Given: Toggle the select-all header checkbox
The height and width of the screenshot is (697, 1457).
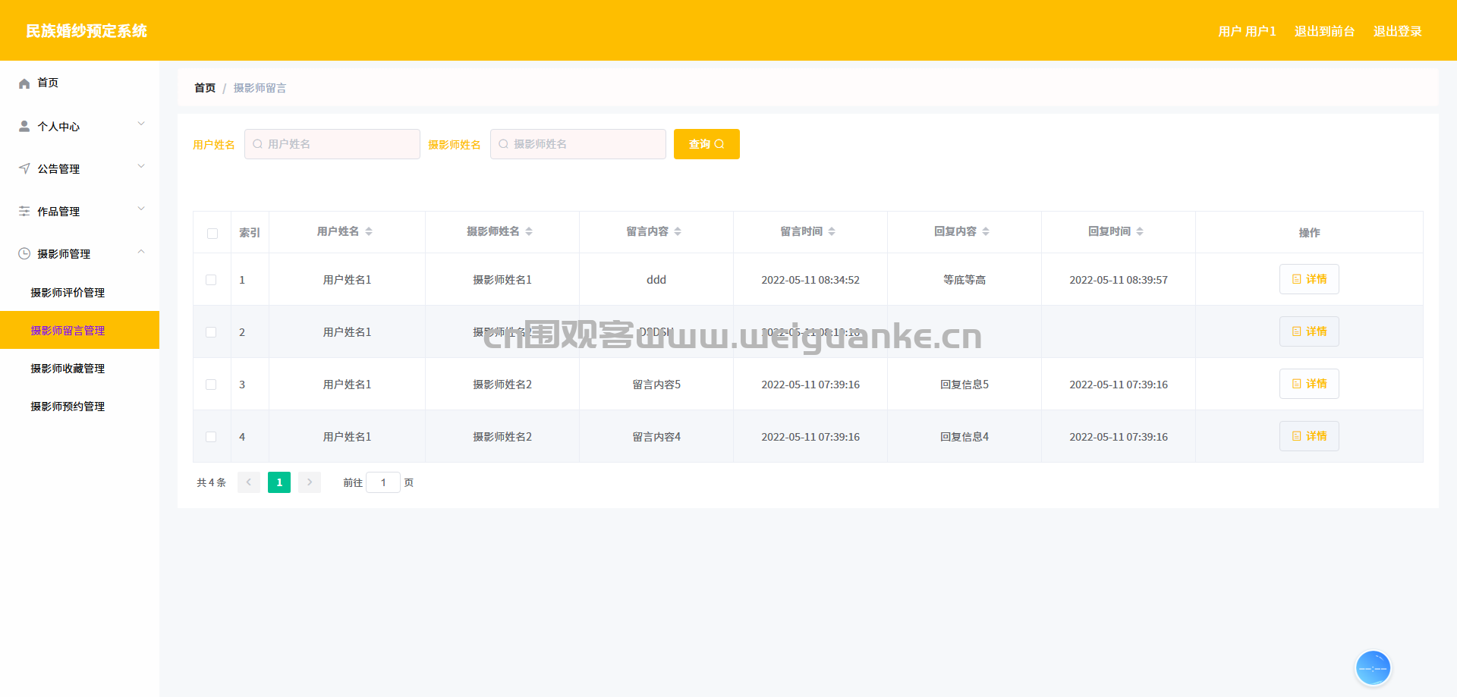Looking at the screenshot, I should tap(212, 234).
